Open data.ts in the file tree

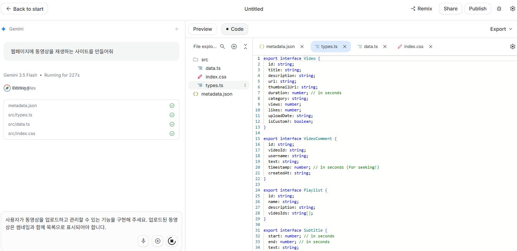213,68
